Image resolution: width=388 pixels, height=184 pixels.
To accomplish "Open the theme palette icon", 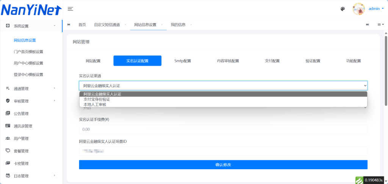I will click(x=343, y=9).
